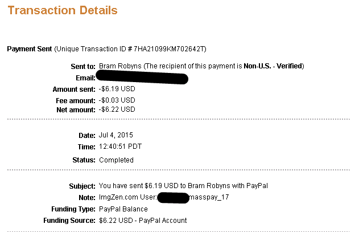
Task: Click the Completed status value
Action: tap(116, 160)
